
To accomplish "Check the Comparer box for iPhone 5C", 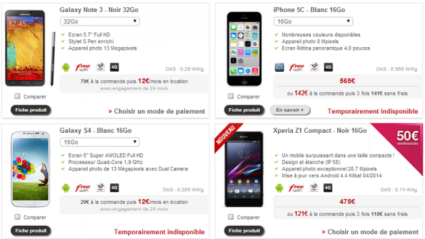I will point(231,96).
